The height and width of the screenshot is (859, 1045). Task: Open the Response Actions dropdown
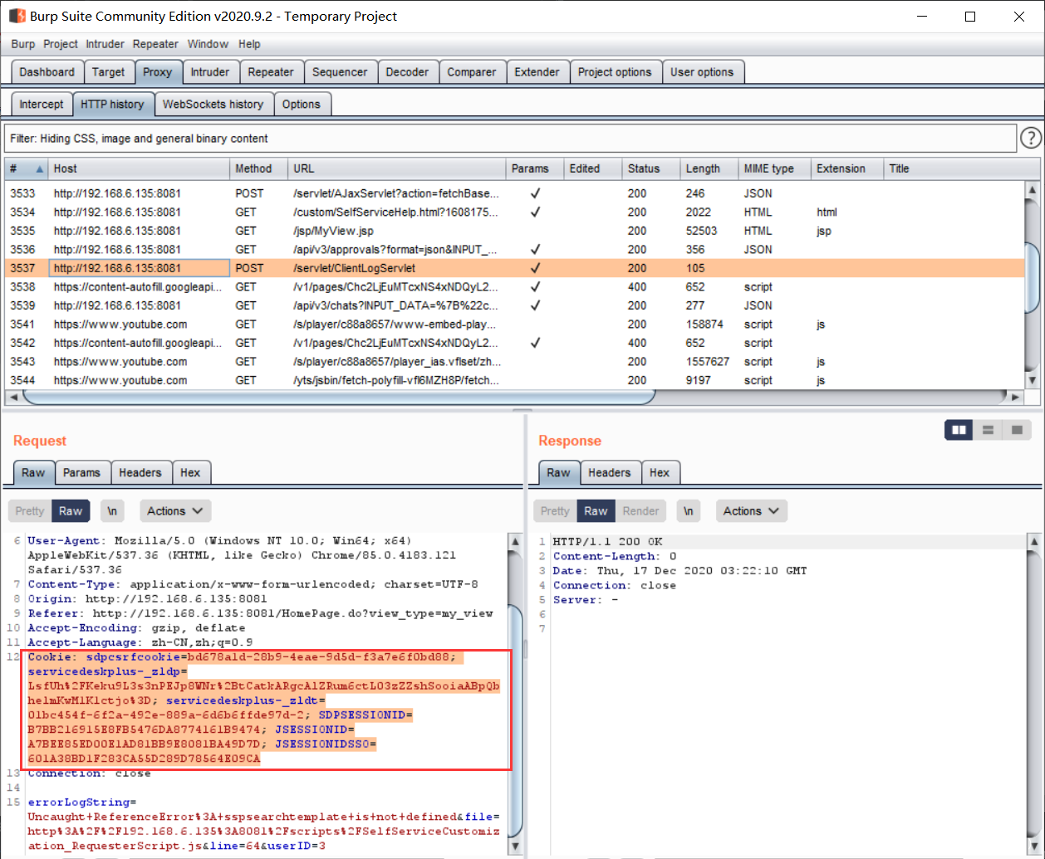pos(751,511)
